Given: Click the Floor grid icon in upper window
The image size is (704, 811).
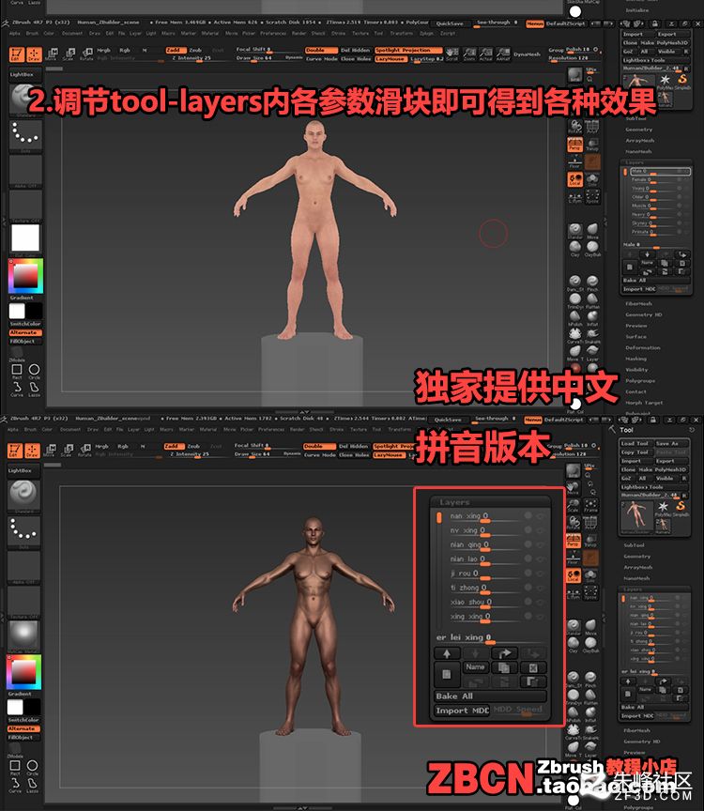Looking at the screenshot, I should point(574,161).
